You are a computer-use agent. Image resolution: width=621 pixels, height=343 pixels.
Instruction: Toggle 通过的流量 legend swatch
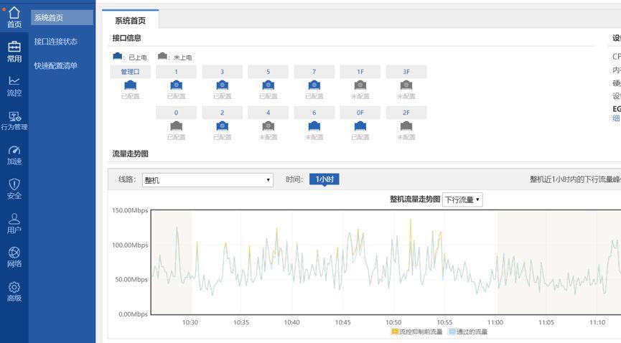pyautogui.click(x=452, y=332)
